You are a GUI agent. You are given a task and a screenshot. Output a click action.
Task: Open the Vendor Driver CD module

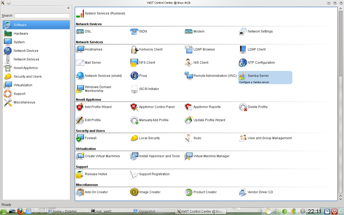coord(256,192)
